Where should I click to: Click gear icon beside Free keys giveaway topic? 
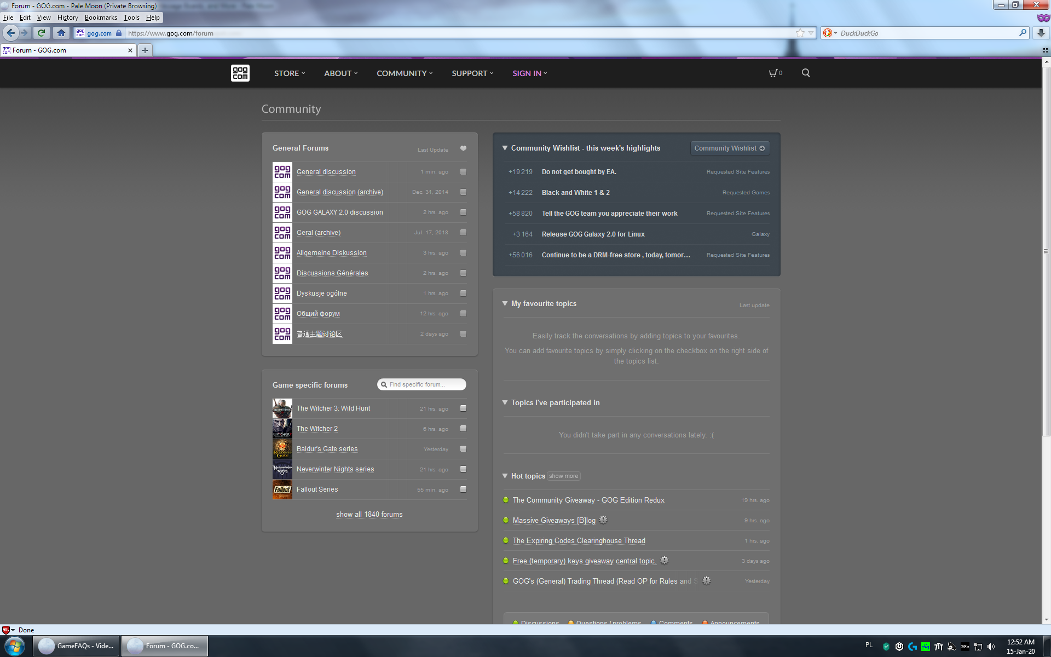pyautogui.click(x=665, y=560)
